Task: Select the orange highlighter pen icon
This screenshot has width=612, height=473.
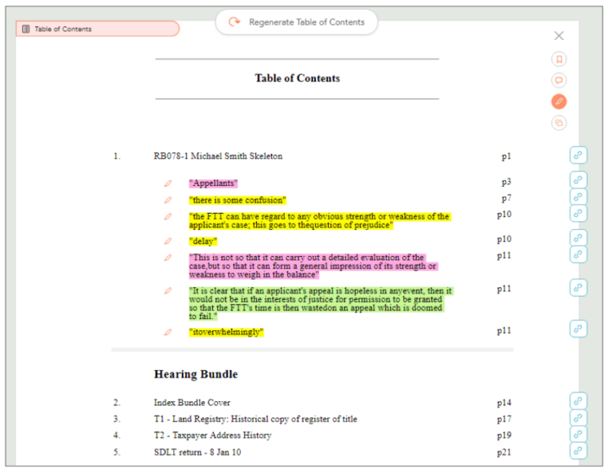Action: pyautogui.click(x=559, y=101)
